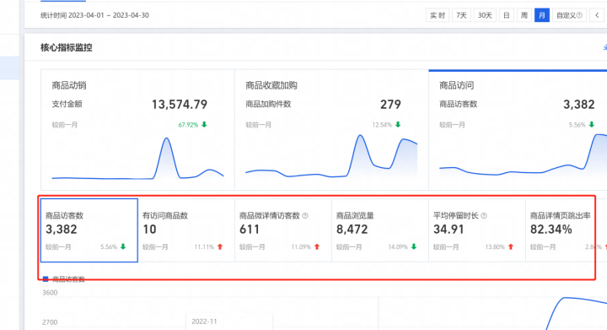Select the 商品详情页跳出率 metric card
The height and width of the screenshot is (330, 607).
tap(566, 230)
